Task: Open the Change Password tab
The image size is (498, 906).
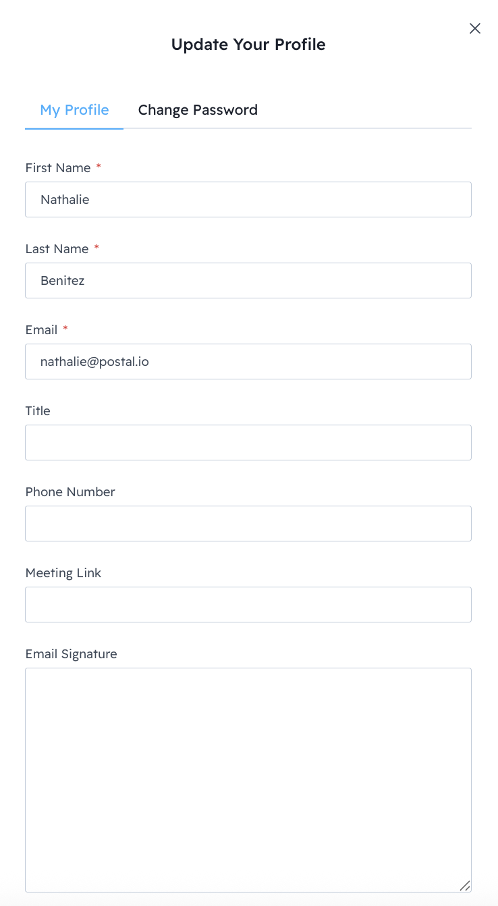Action: (198, 110)
